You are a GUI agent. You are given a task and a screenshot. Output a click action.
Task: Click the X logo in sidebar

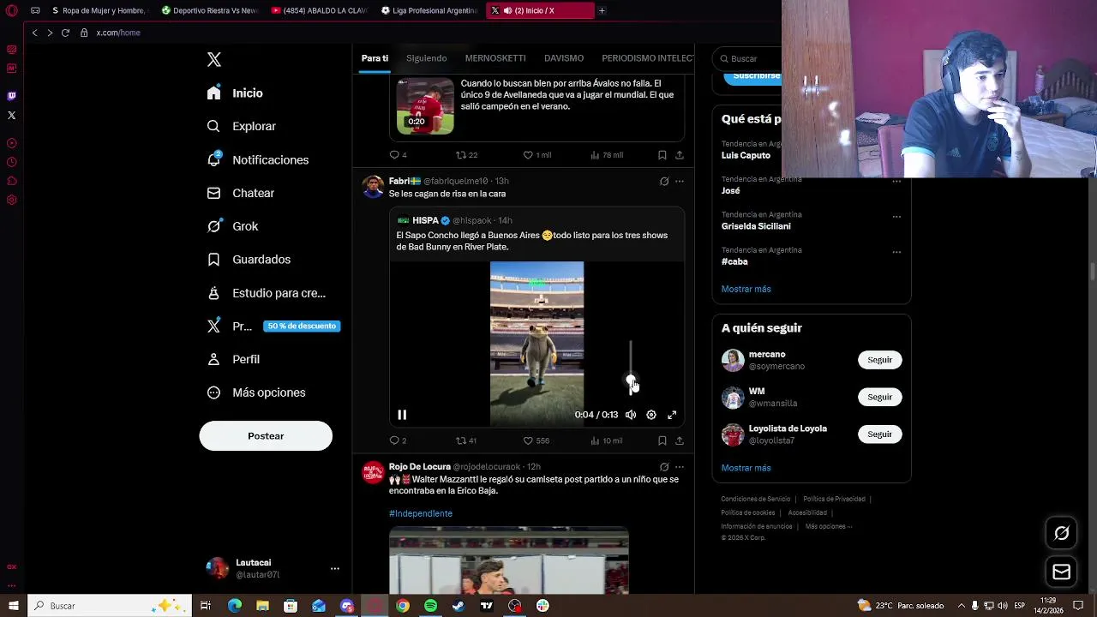[214, 59]
